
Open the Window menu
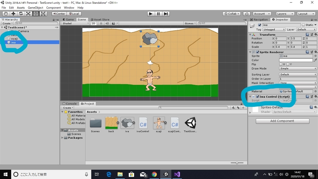pos(69,8)
